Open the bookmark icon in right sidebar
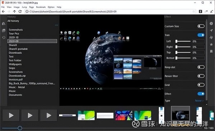Viewport: 215px width, 131px height. tap(211, 52)
